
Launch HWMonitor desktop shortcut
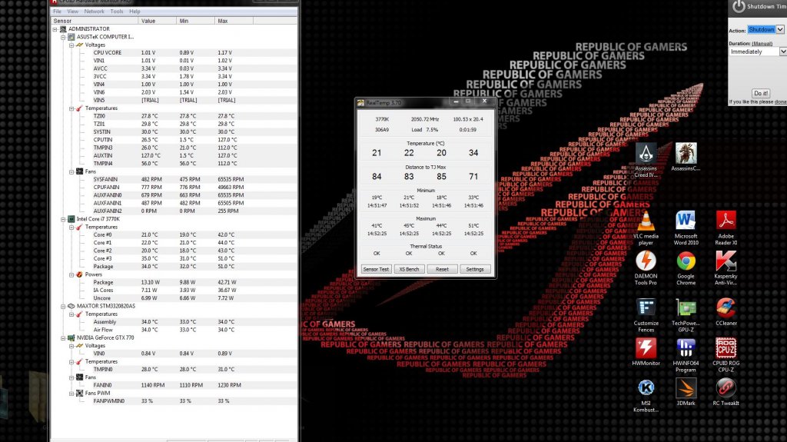pos(646,351)
